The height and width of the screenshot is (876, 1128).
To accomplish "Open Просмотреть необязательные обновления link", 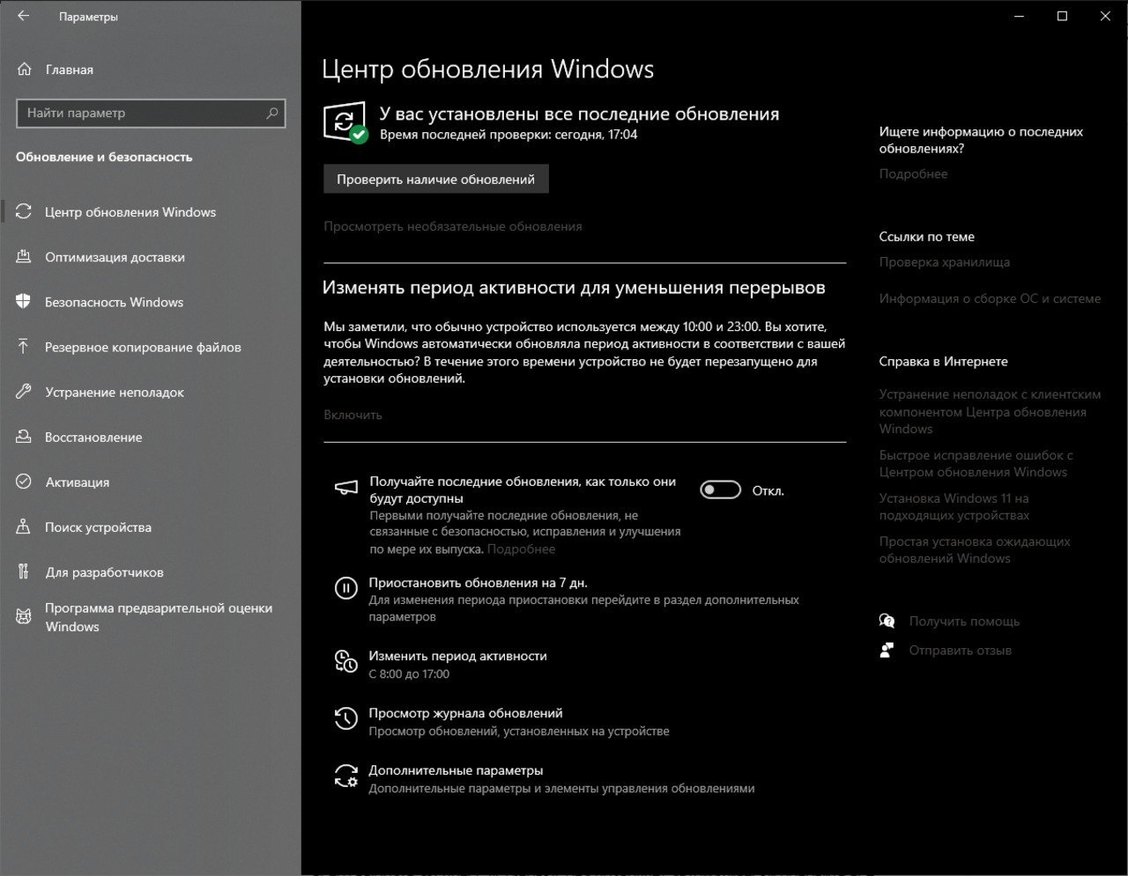I will point(453,226).
